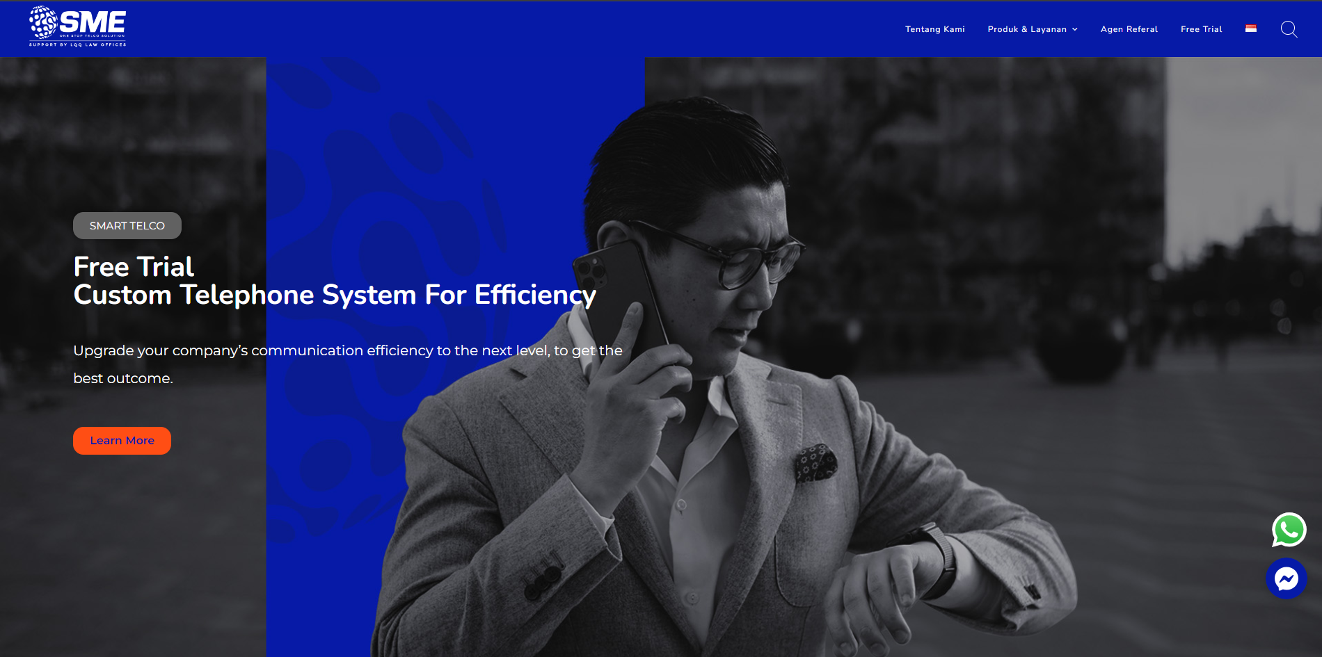Viewport: 1322px width, 657px height.
Task: Click the SUPPORT BY LQQ LAW OFFICES tagline
Action: point(77,43)
